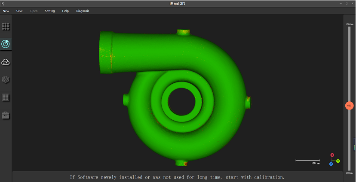Click the marker dots grid icon in sidebar
The width and height of the screenshot is (356, 182).
(x=6, y=26)
